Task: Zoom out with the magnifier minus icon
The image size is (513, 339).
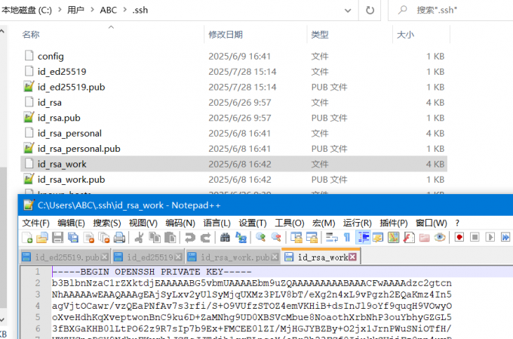Action: [276, 238]
